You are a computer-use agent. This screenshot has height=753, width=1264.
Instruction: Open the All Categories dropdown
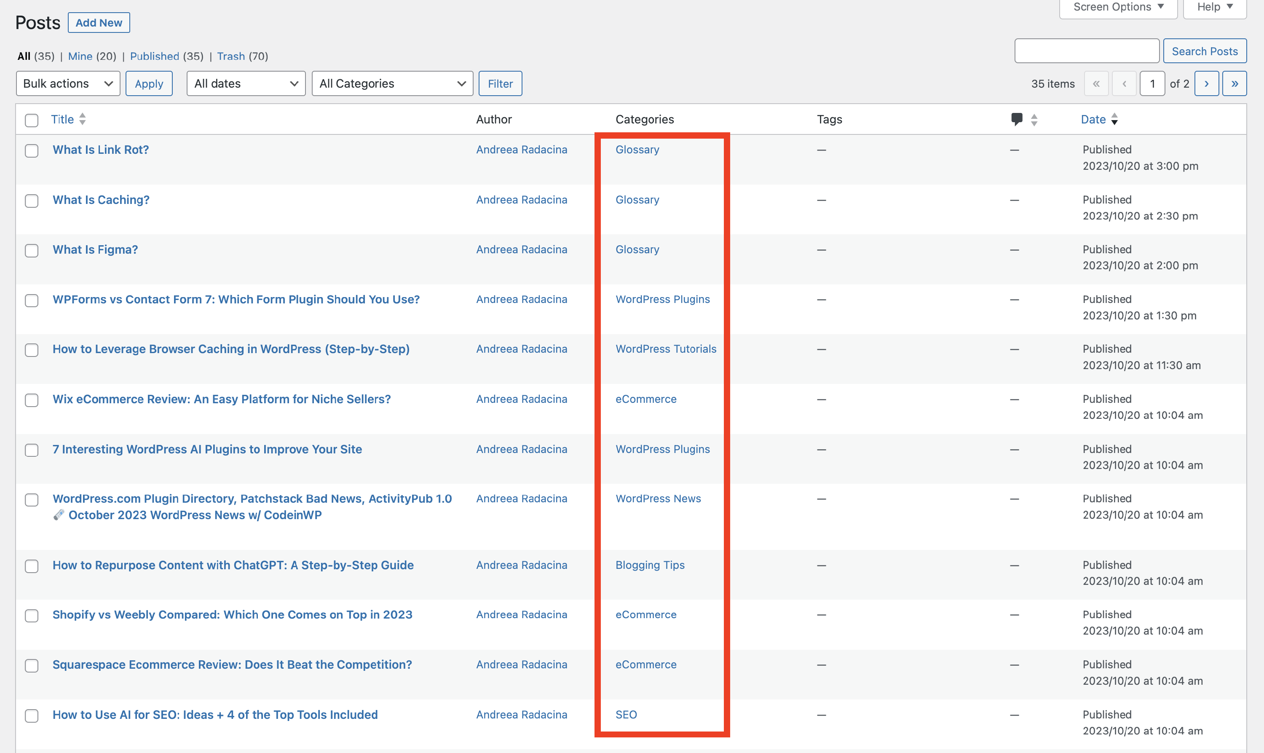392,84
